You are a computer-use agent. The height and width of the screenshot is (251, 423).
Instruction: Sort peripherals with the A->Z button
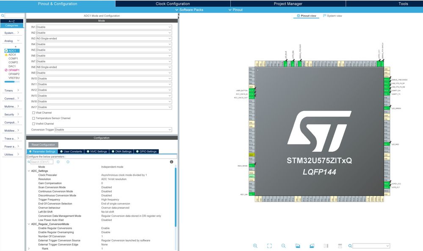pyautogui.click(x=11, y=21)
